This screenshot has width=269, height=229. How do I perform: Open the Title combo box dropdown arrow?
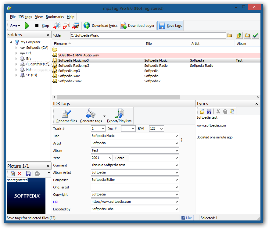tap(177, 136)
